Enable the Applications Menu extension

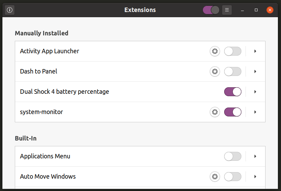(x=233, y=156)
